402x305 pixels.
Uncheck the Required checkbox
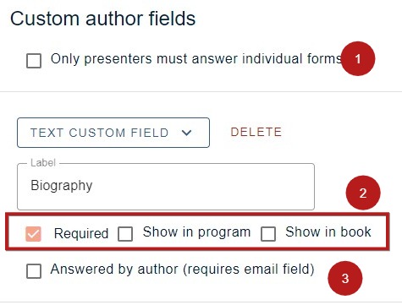[34, 234]
